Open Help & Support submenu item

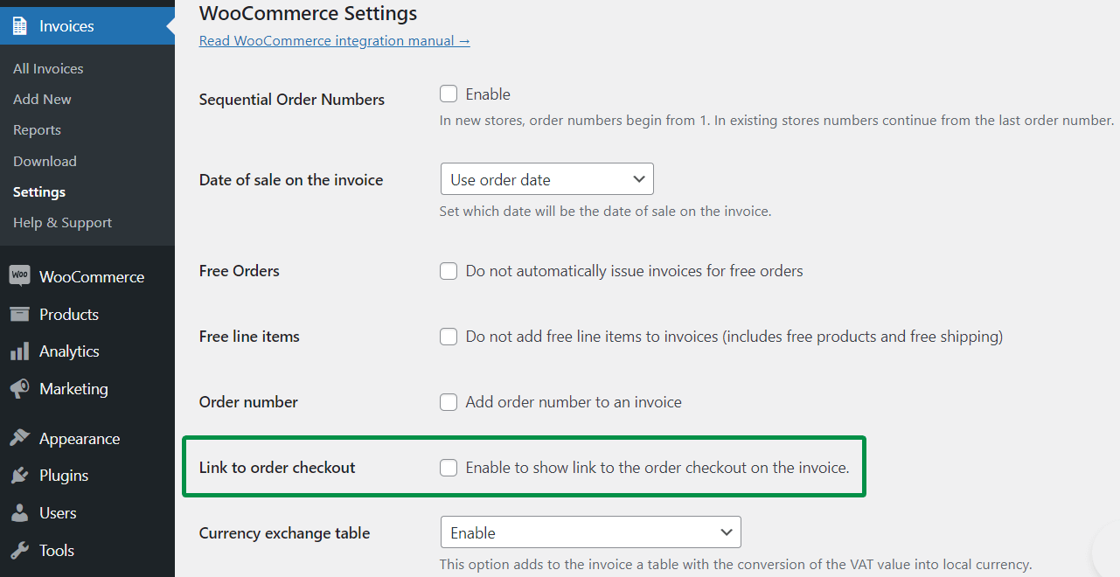(x=62, y=222)
